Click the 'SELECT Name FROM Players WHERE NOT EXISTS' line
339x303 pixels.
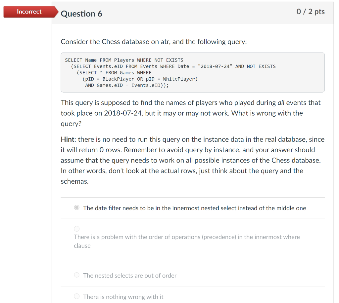(x=124, y=60)
